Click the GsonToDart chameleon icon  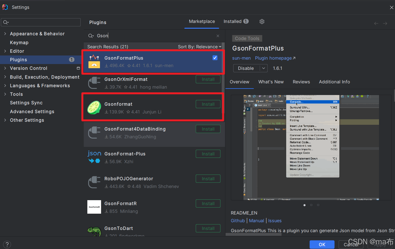pos(94,231)
